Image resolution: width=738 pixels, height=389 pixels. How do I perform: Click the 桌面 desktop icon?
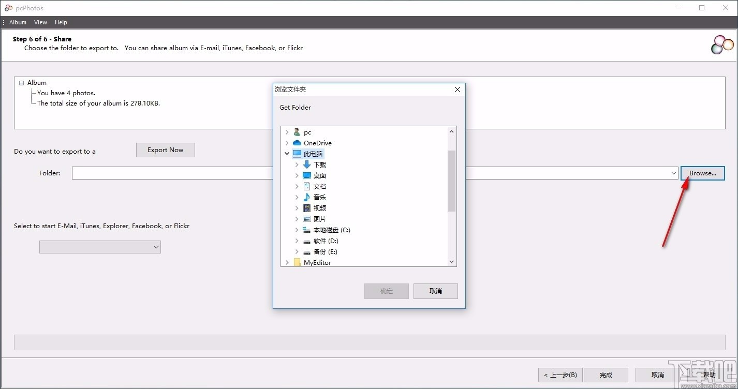click(x=307, y=175)
